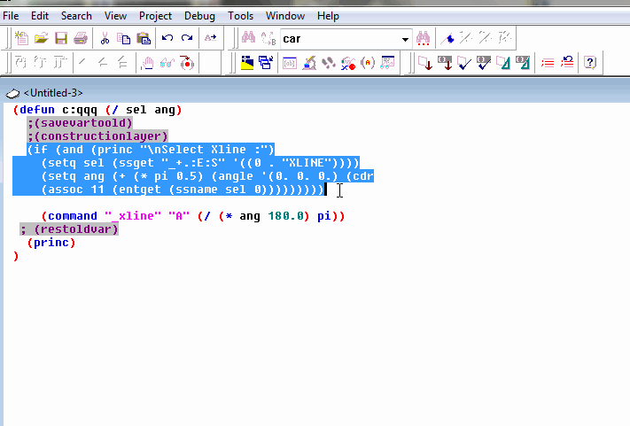
Task: Undo the last edit
Action: click(x=167, y=38)
